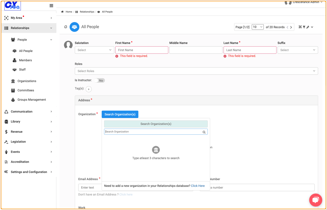This screenshot has height=210, width=327.
Task: Click the blue Search Organization(s) button
Action: click(x=120, y=114)
